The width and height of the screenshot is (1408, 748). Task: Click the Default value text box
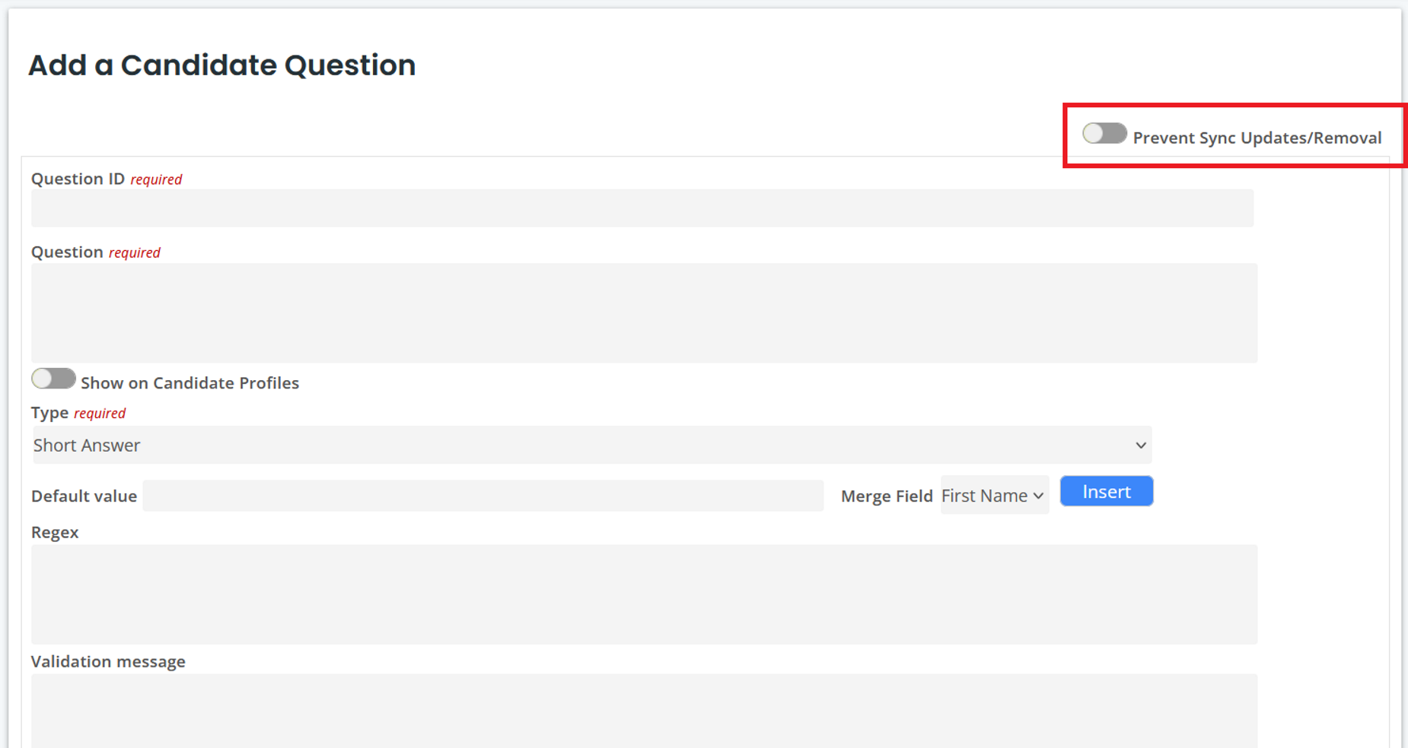[483, 496]
